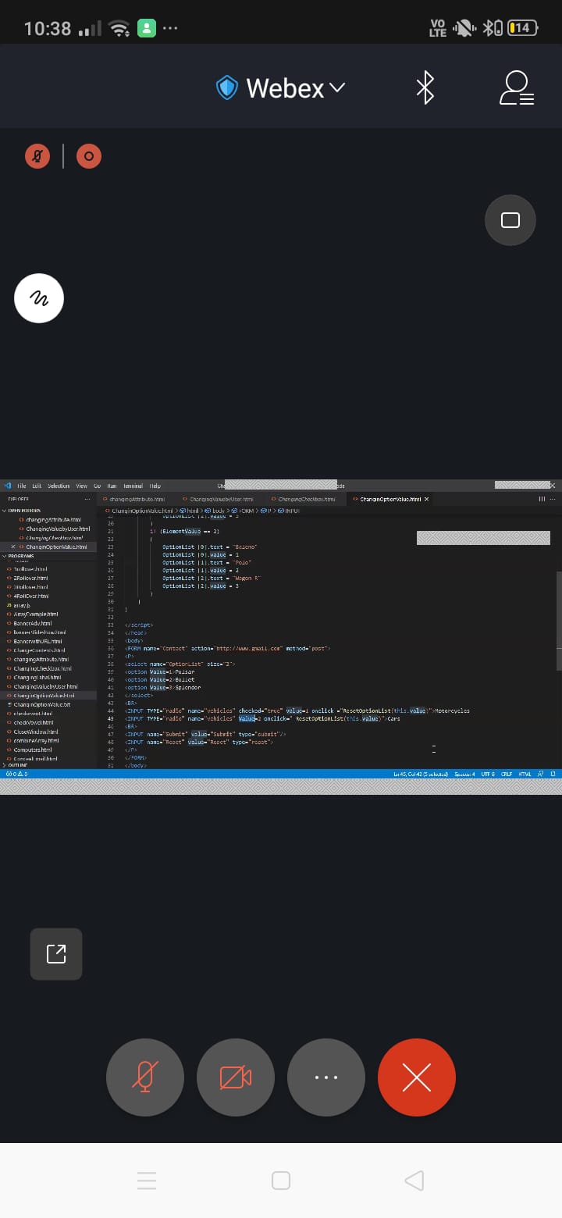Switch to the ChangingCheckbox.html editor tab
Screen dimensions: 562x1218
click(305, 499)
